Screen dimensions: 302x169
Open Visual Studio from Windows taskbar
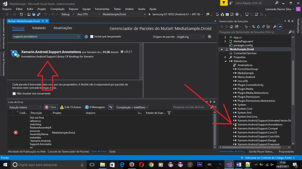(x=229, y=164)
